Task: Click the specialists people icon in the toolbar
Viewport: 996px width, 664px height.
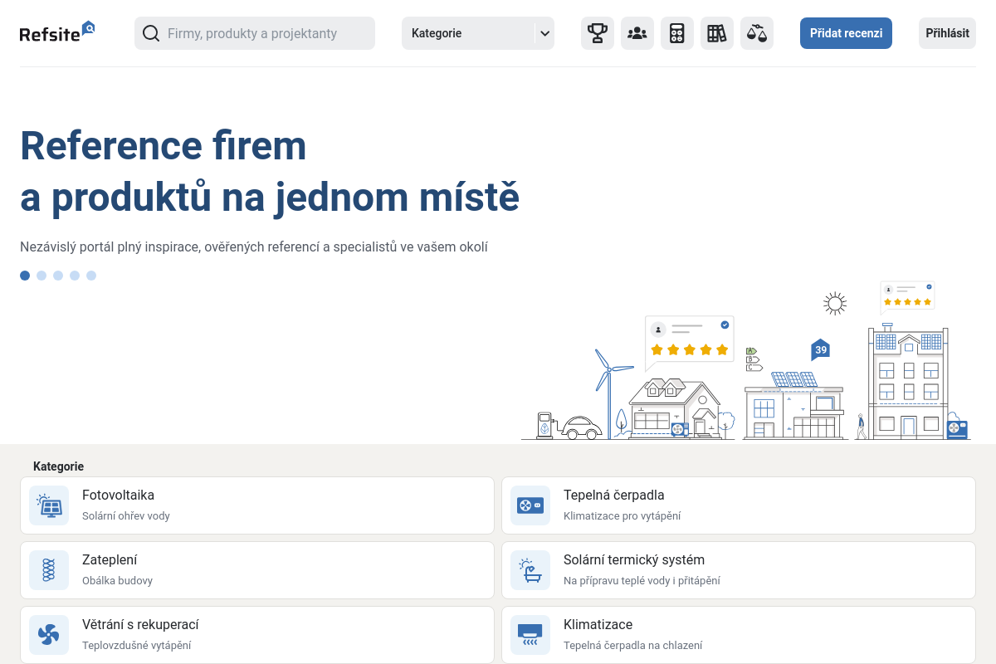Action: tap(637, 33)
